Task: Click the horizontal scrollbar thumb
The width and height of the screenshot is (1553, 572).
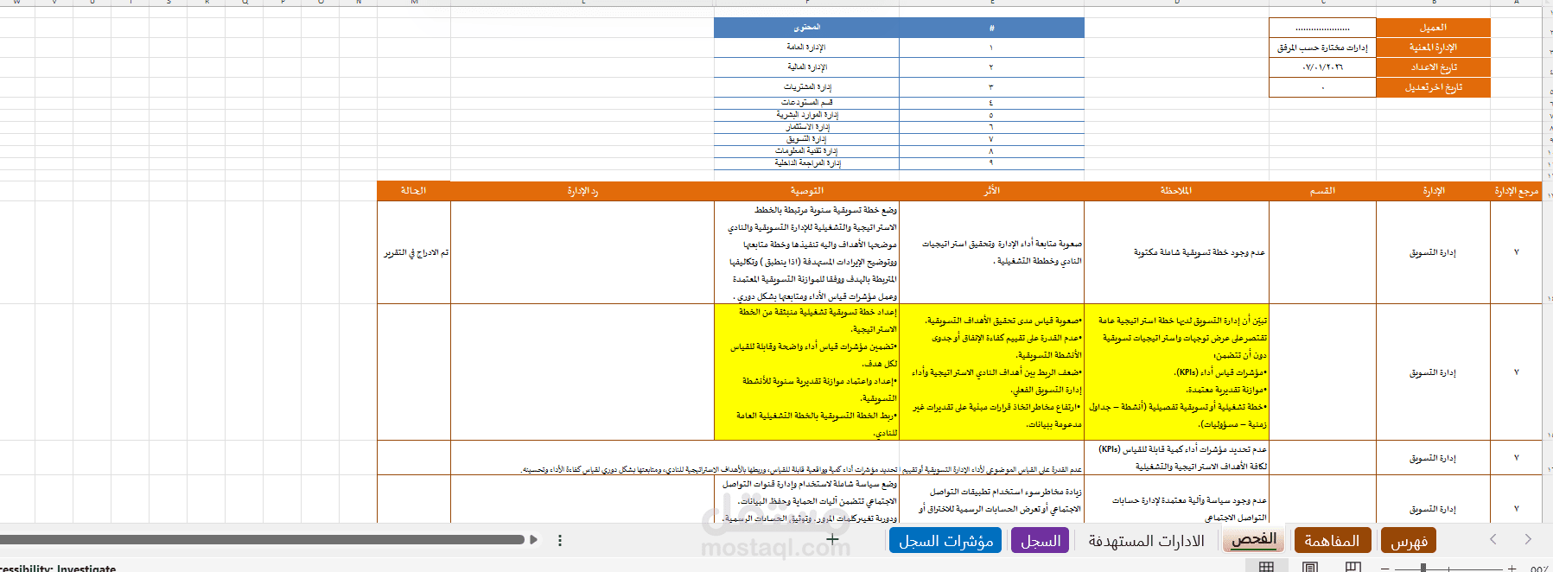Action: [262, 540]
